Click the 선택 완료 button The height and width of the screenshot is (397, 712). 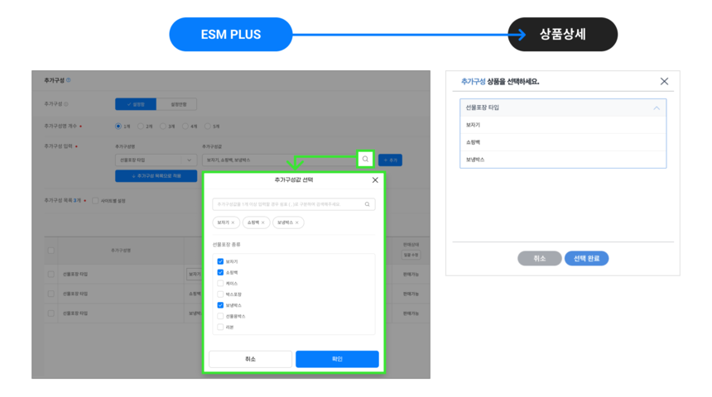pyautogui.click(x=587, y=258)
